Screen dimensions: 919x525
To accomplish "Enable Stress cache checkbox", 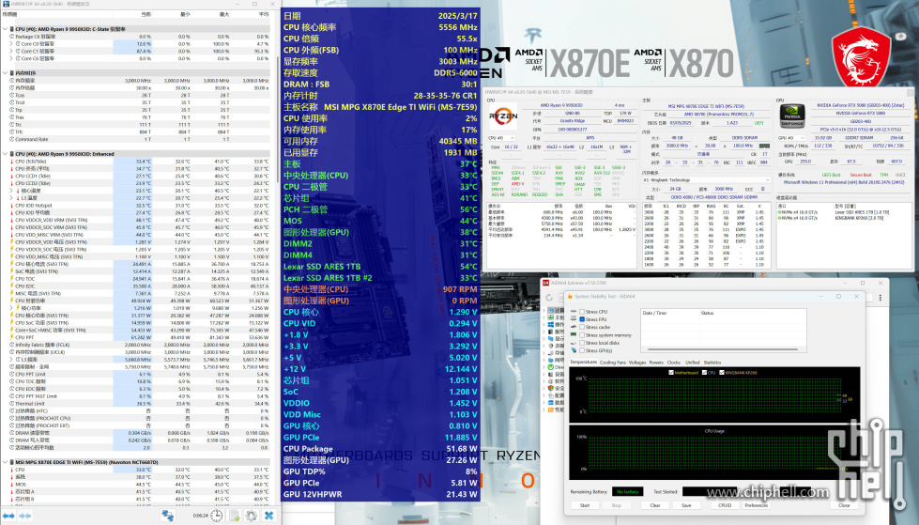I will [x=582, y=327].
